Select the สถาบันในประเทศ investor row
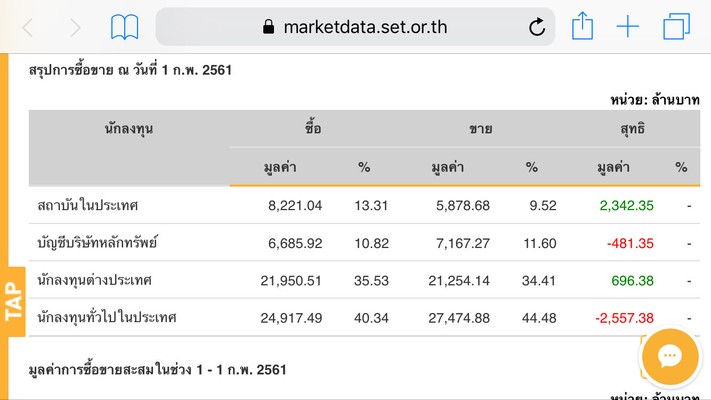Image resolution: width=711 pixels, height=400 pixels. click(88, 205)
